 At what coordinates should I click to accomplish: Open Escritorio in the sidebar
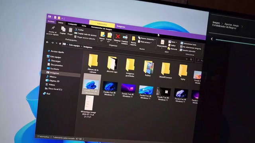pyautogui.click(x=53, y=69)
